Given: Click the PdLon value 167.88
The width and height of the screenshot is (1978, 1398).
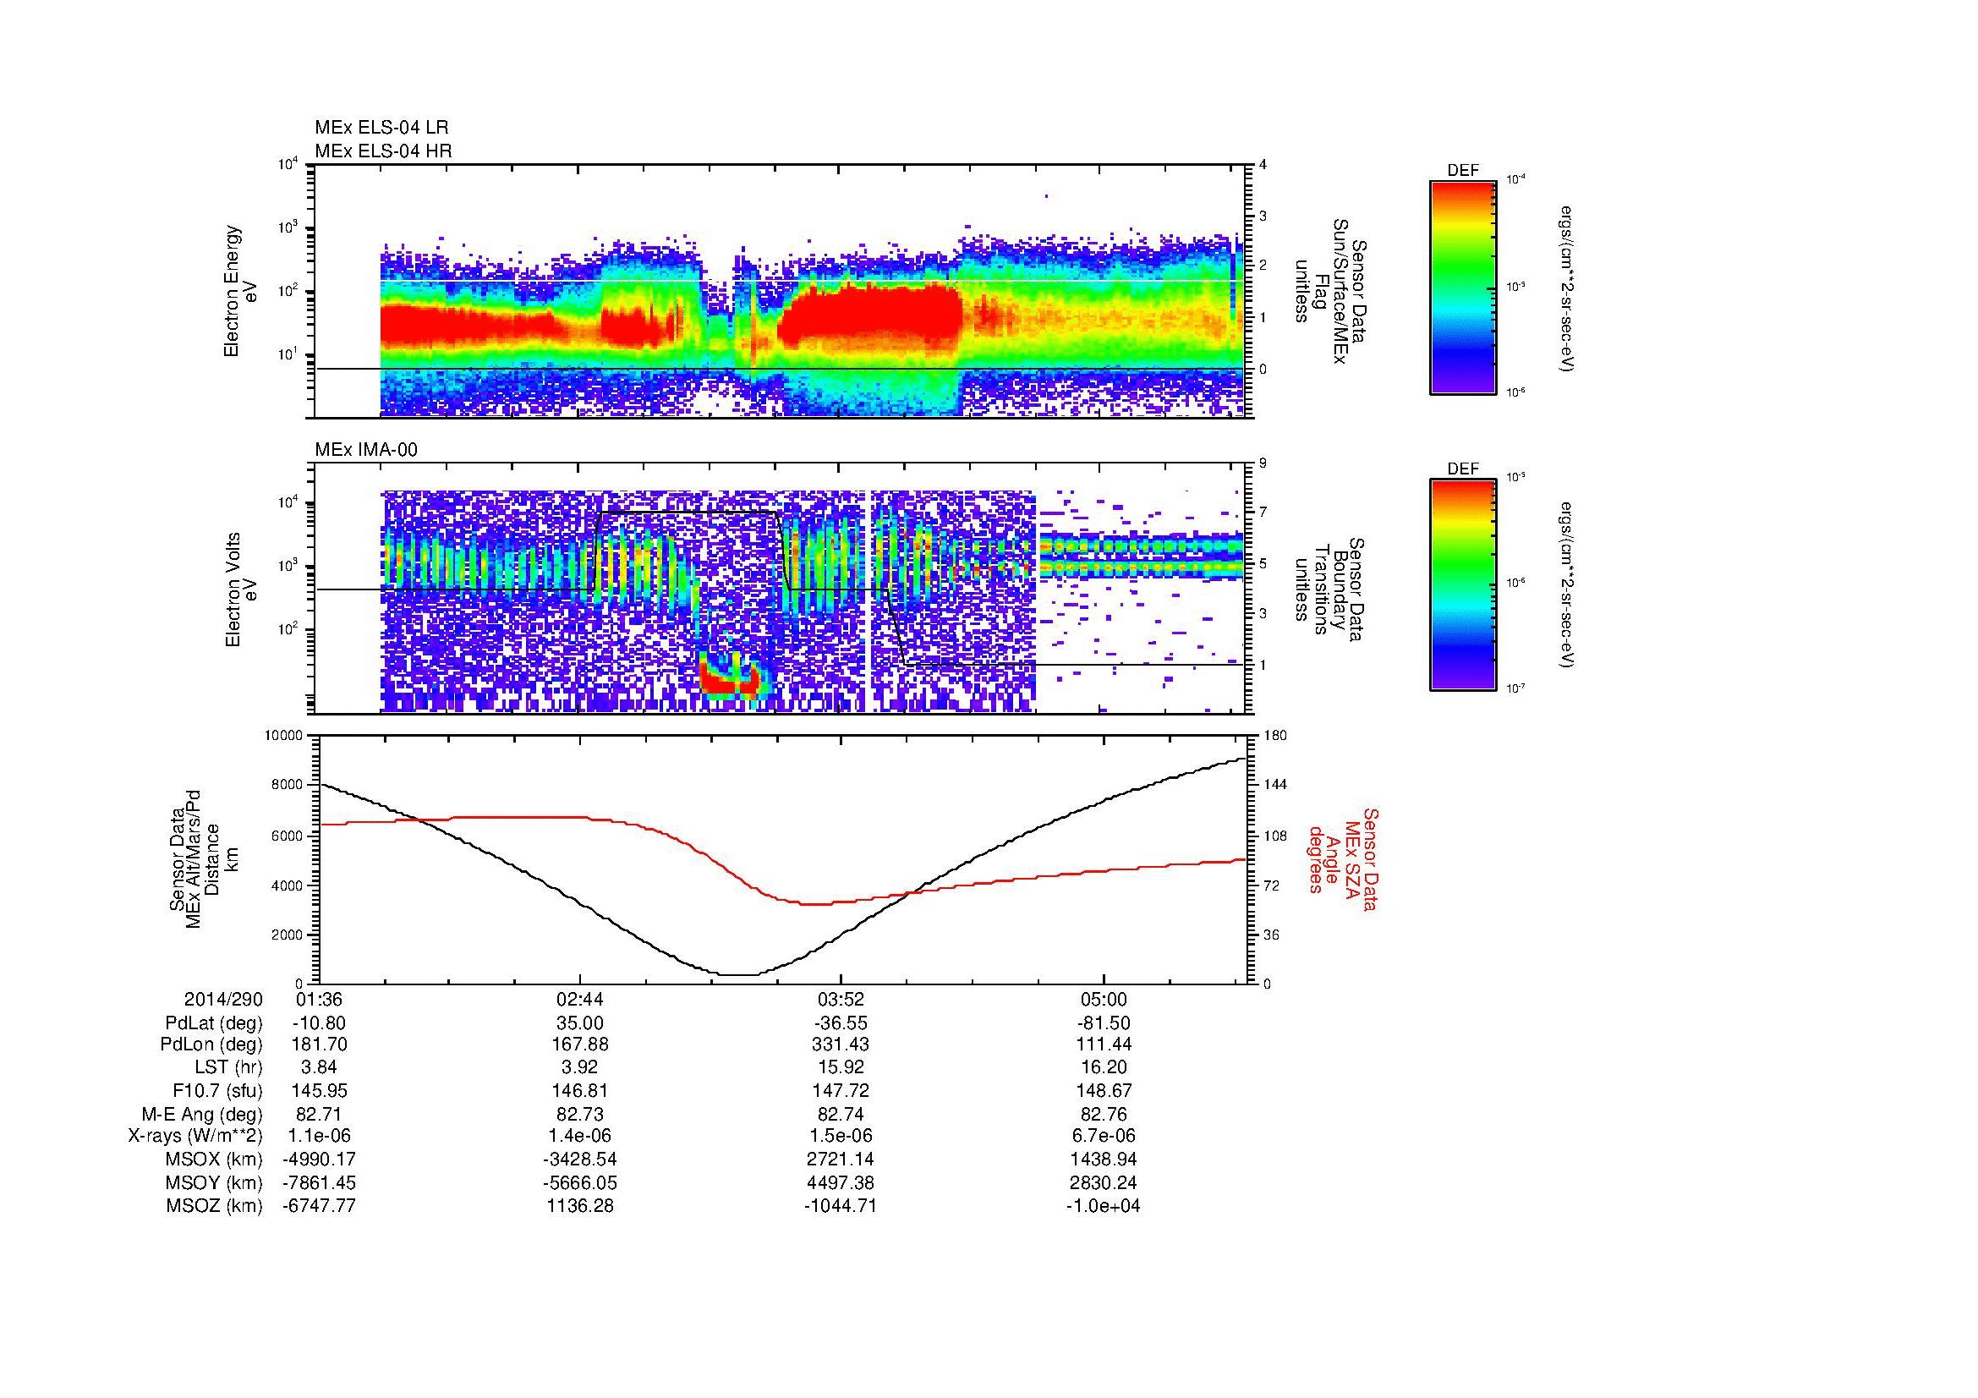Looking at the screenshot, I should [581, 1044].
